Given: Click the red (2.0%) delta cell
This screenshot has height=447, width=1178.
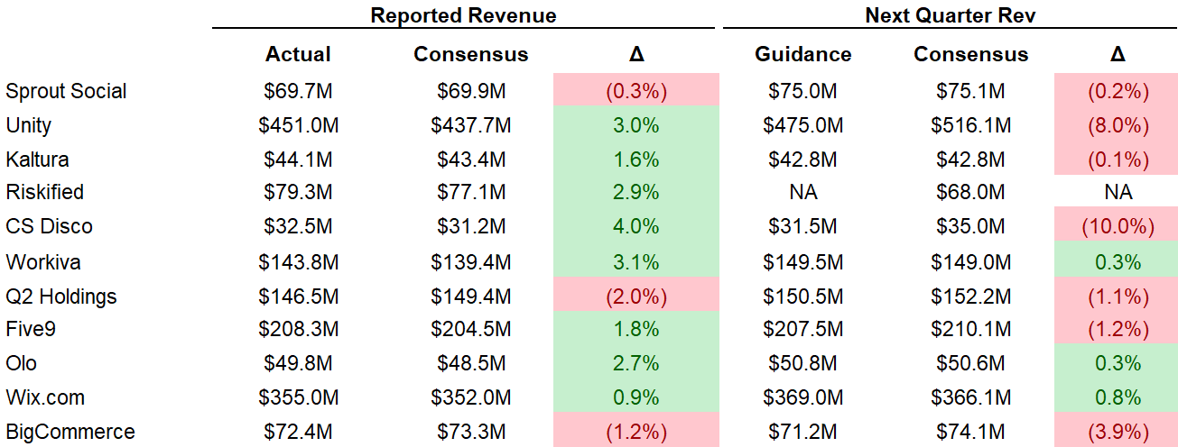Looking at the screenshot, I should coord(636,296).
